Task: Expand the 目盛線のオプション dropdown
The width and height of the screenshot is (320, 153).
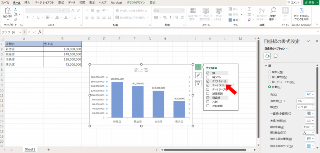Action: tap(287, 49)
